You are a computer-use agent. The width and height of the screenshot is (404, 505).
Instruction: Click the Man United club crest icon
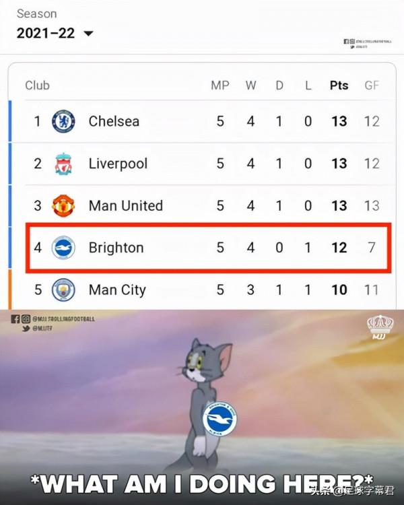click(x=63, y=205)
